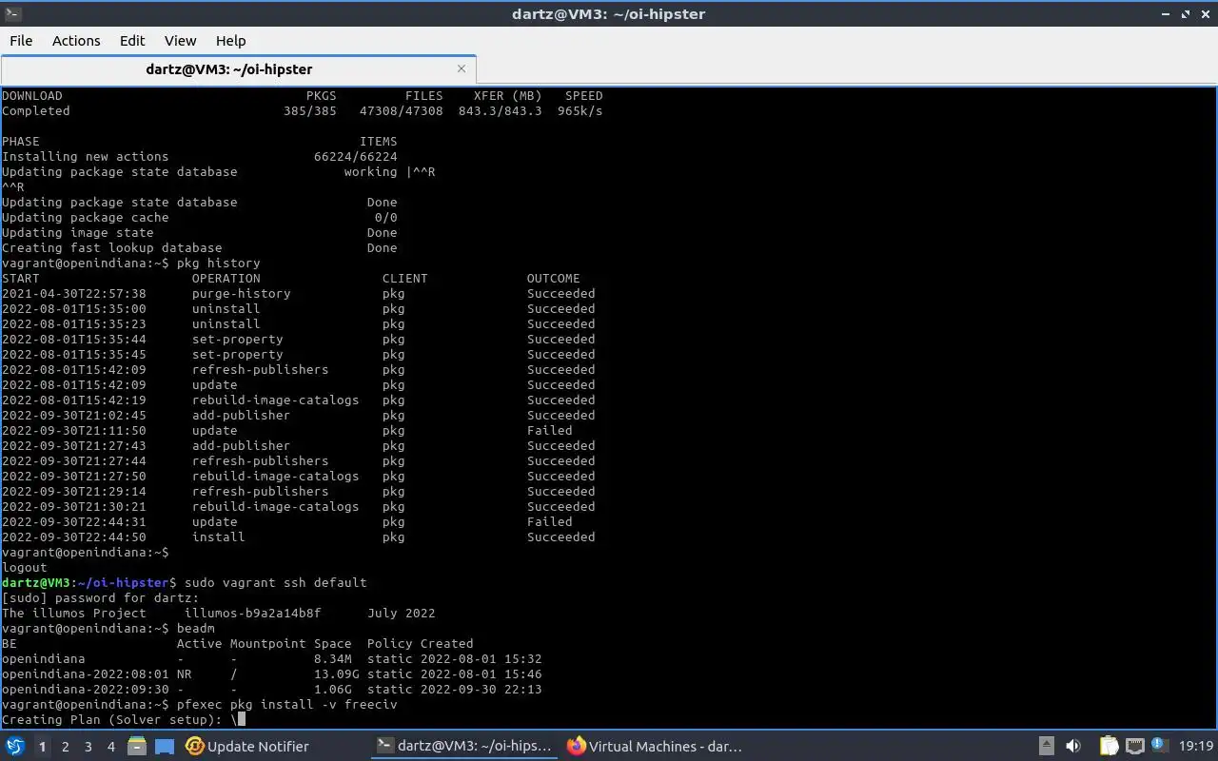Switch to workspace 1
This screenshot has height=761, width=1218.
[x=43, y=747]
